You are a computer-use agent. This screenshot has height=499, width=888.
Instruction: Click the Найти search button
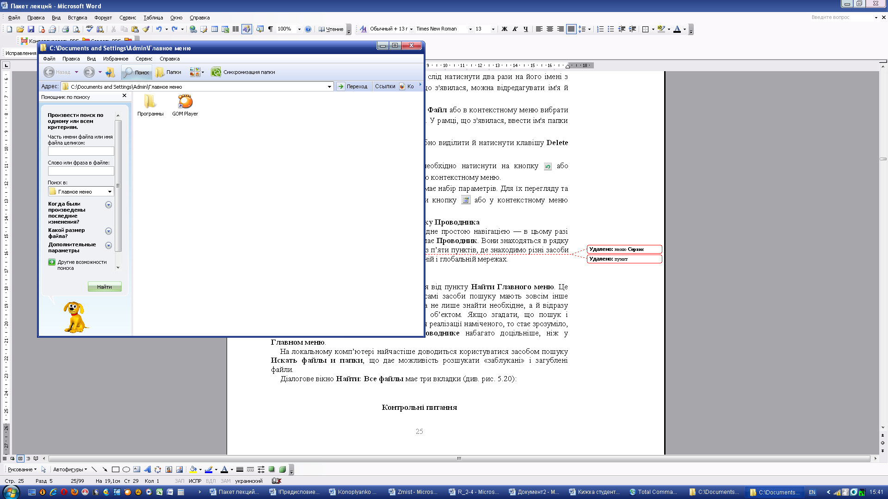click(x=105, y=287)
